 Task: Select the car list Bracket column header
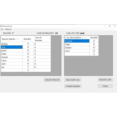click(94, 38)
